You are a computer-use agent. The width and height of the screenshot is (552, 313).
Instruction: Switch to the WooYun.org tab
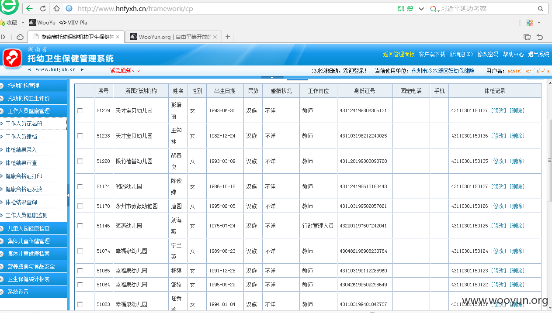coord(174,37)
